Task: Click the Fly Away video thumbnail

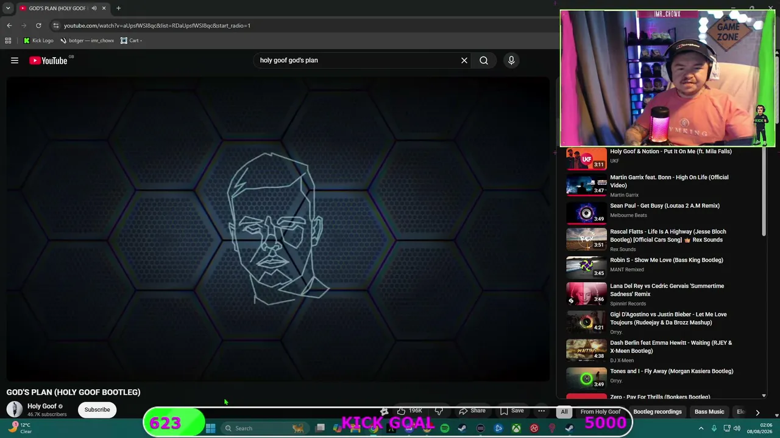Action: point(586,378)
